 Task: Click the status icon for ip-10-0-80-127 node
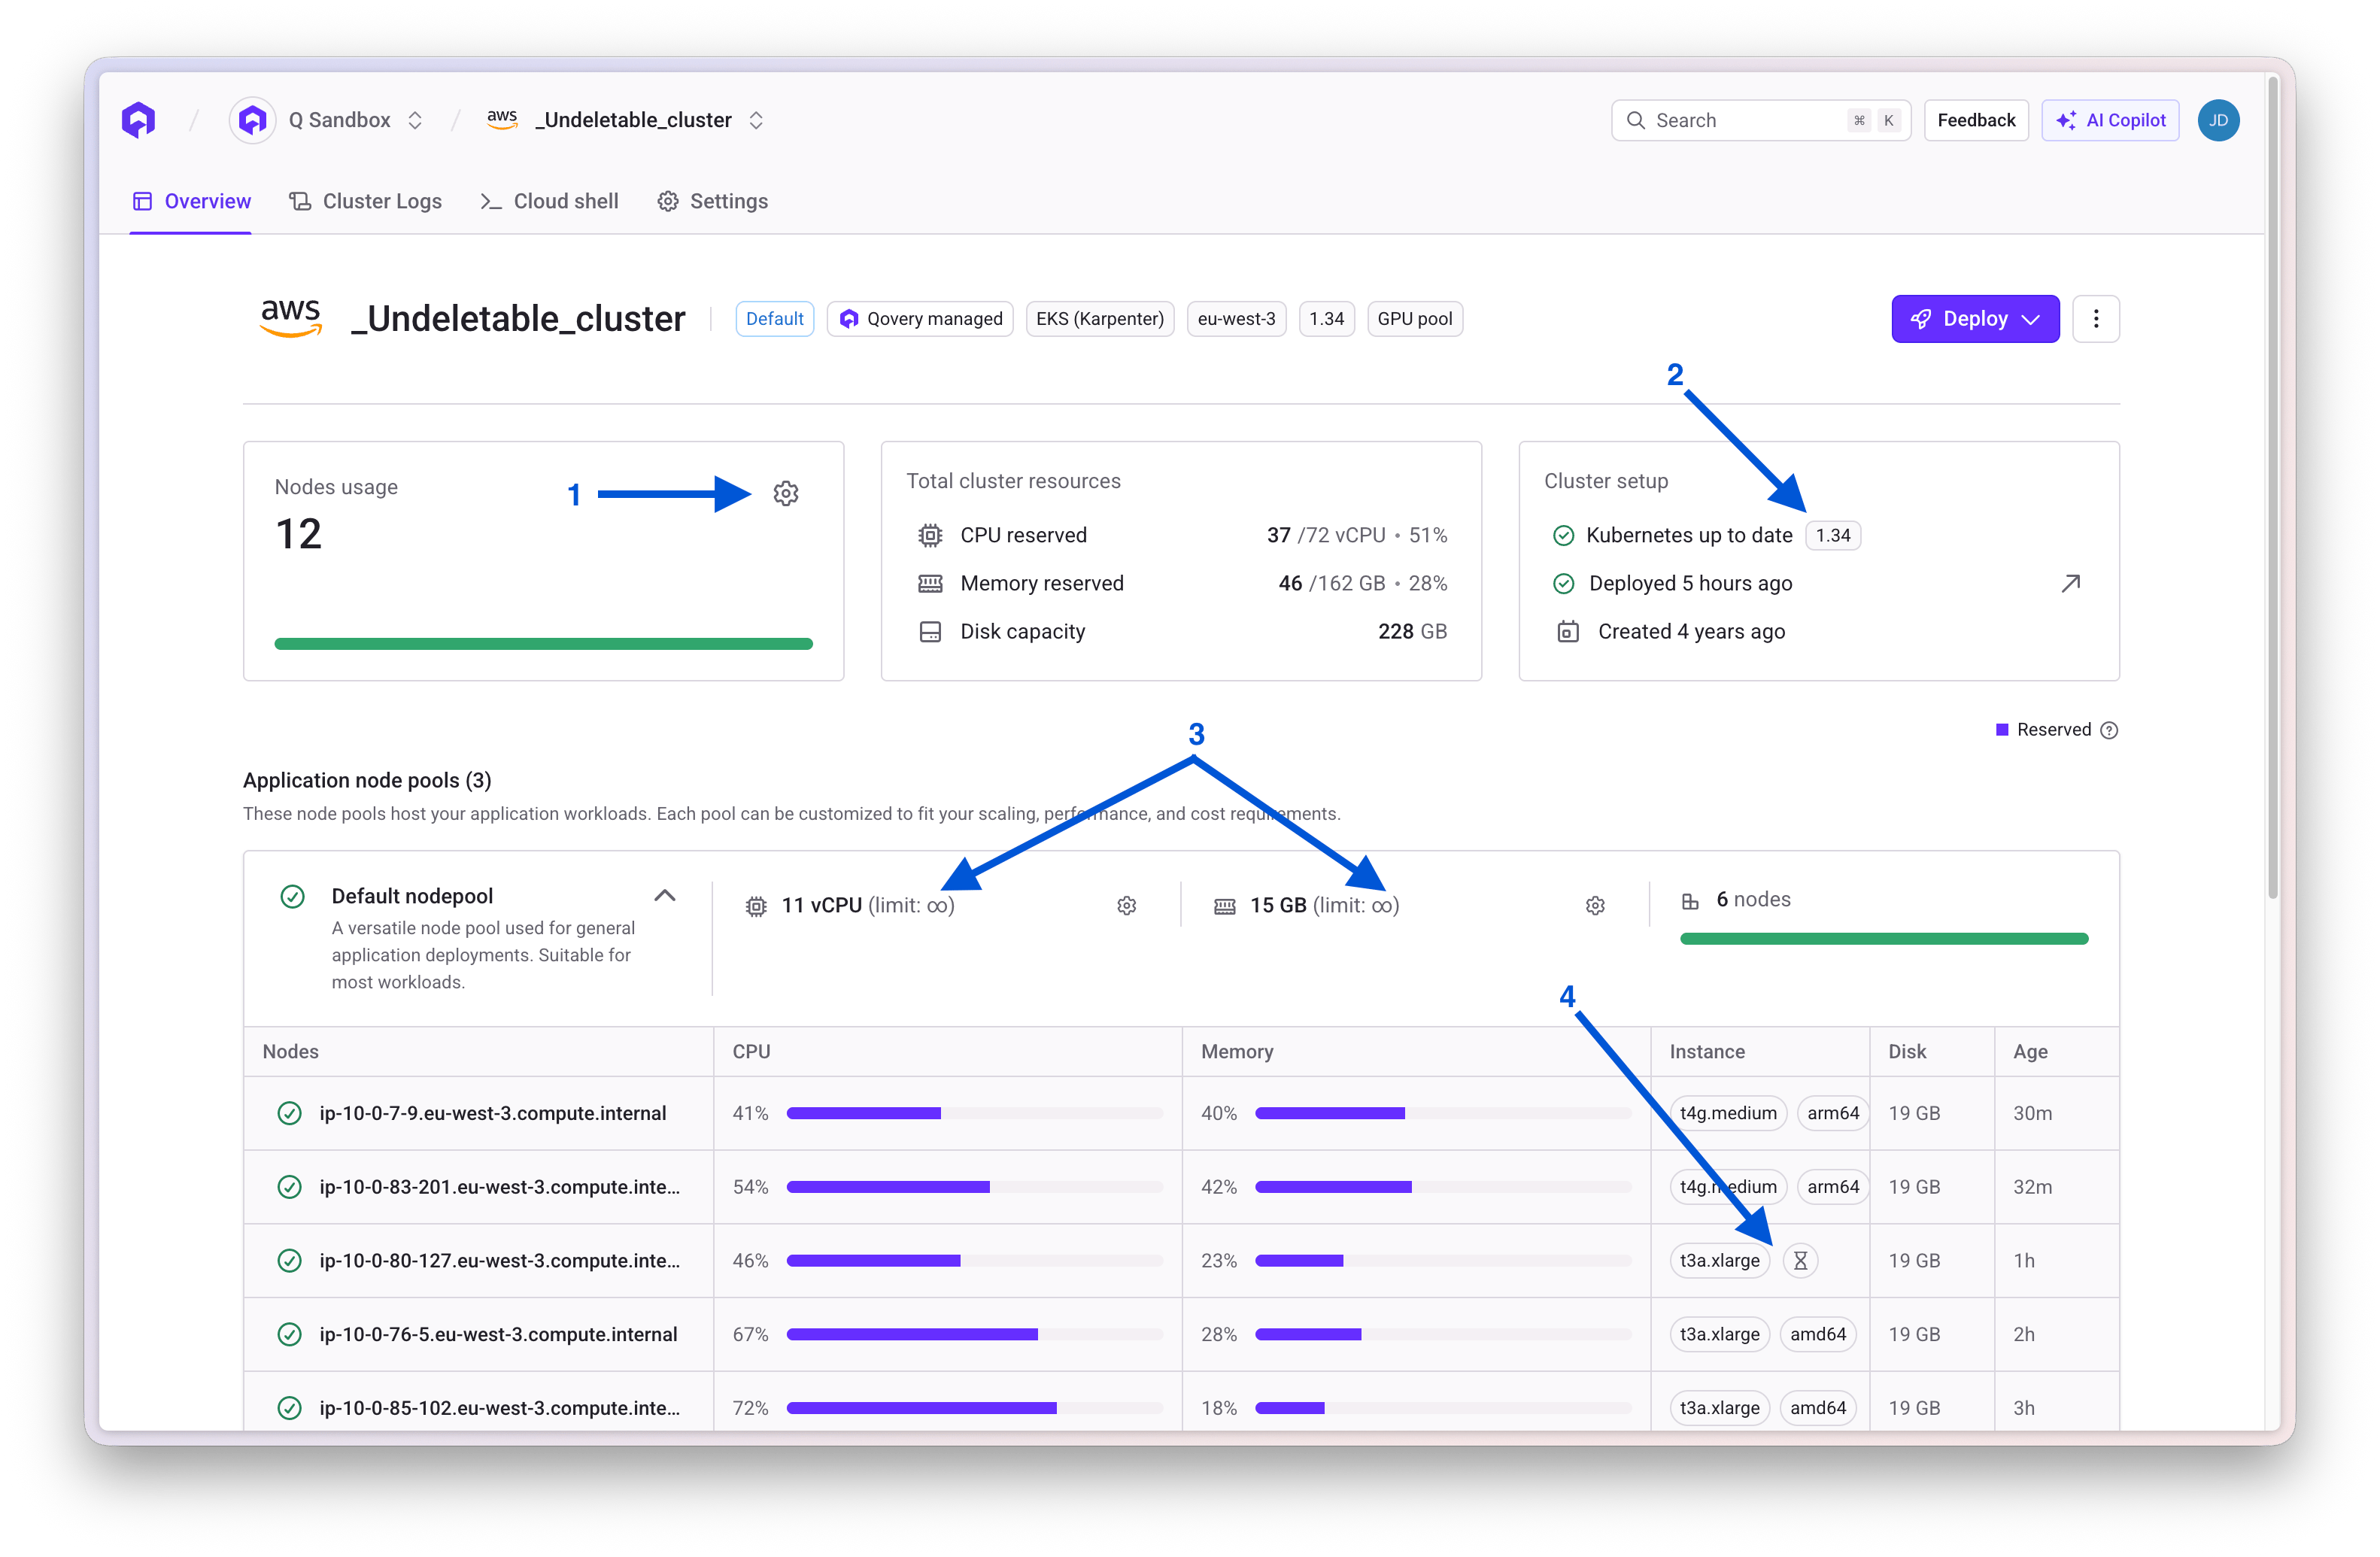(x=289, y=1260)
